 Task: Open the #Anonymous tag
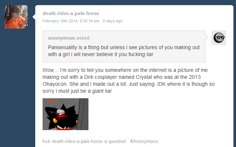click(144, 141)
